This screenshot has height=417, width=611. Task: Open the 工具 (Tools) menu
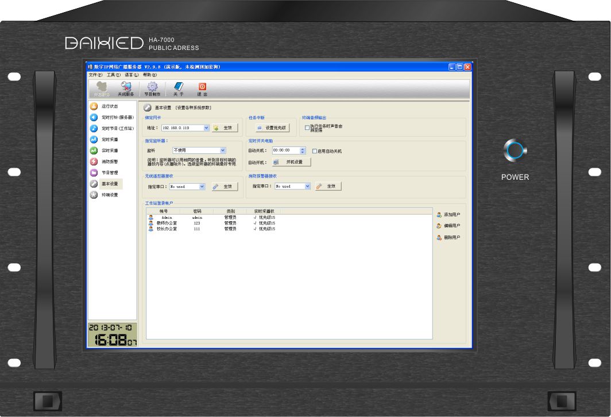click(x=114, y=75)
